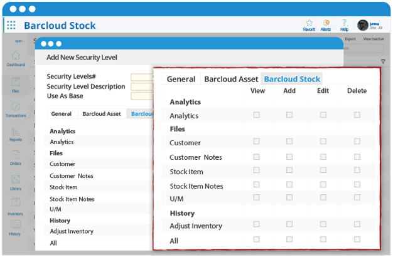Click the filter funnel icon
393x260 pixels.
[x=383, y=61]
